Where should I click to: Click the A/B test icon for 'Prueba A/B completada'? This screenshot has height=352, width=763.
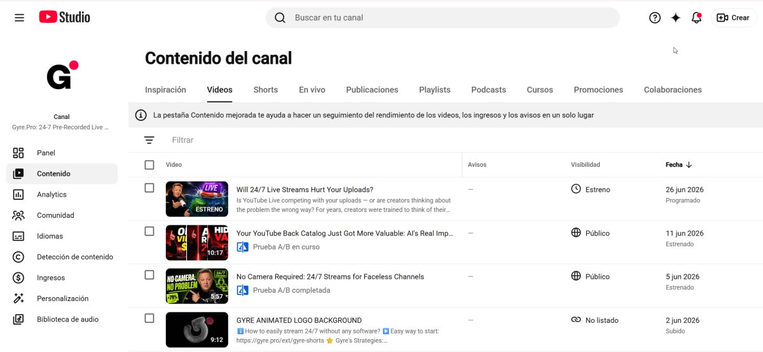tap(242, 290)
